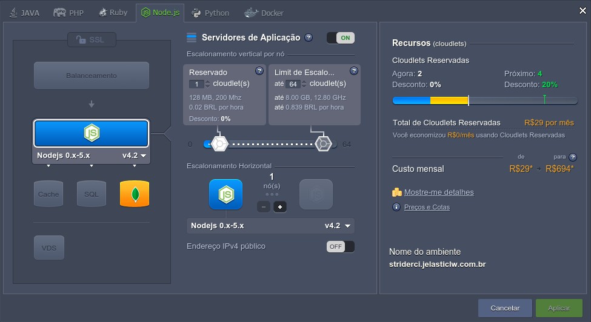Decrease the node count with minus button
This screenshot has width=591, height=322.
coord(264,206)
